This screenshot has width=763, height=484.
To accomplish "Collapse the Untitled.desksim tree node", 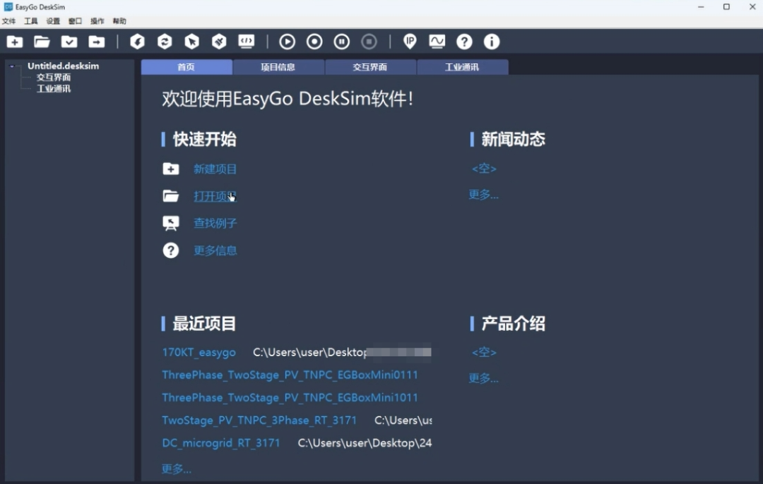I will pos(12,66).
